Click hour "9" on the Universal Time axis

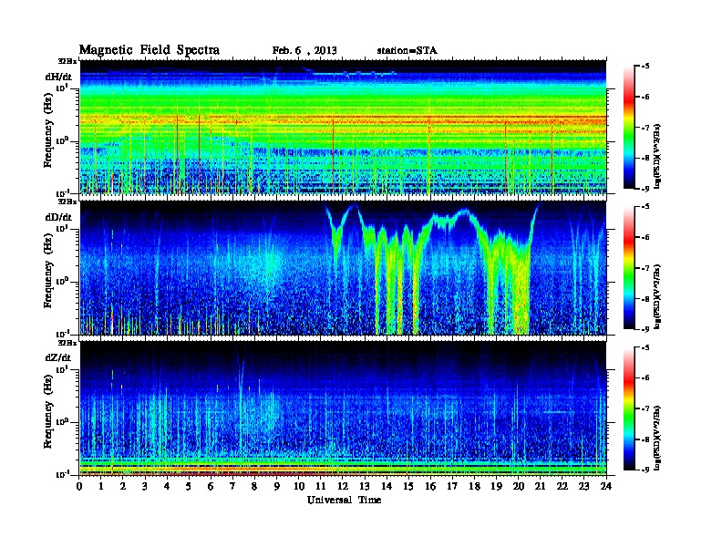pyautogui.click(x=277, y=486)
